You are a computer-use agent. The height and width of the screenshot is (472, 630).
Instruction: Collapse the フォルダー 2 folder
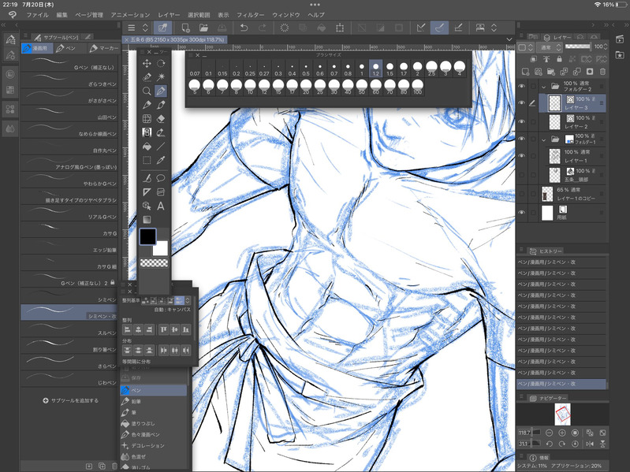[543, 87]
